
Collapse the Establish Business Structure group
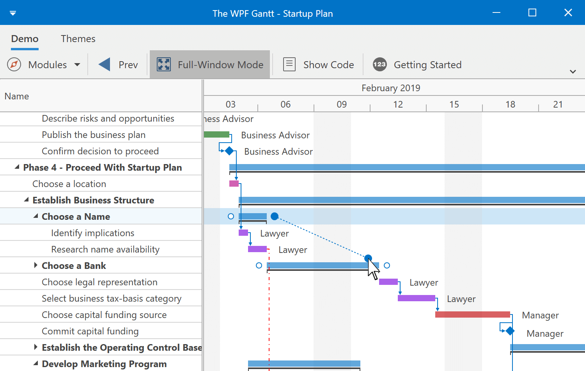pos(27,200)
